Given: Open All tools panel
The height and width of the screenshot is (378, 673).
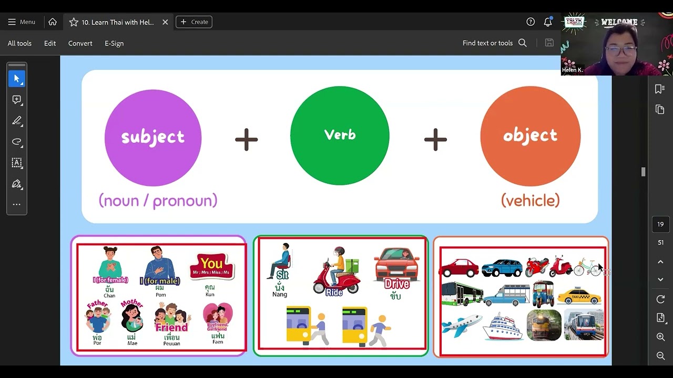Looking at the screenshot, I should click(x=19, y=43).
